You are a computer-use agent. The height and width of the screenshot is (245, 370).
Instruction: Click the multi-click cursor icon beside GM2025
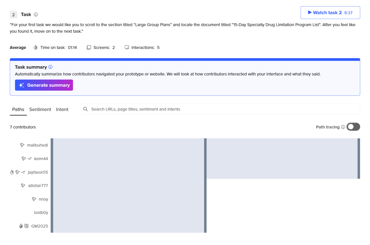coord(26,226)
